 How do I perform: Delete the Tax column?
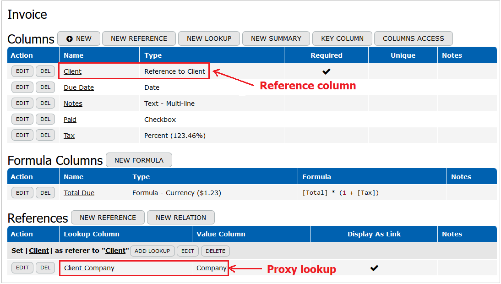pos(45,135)
